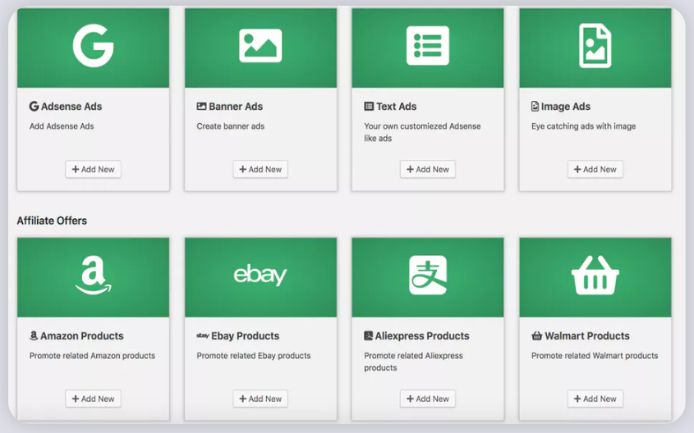The height and width of the screenshot is (433, 694).
Task: Click the 'Add Adsense Ads' description
Action: point(62,126)
